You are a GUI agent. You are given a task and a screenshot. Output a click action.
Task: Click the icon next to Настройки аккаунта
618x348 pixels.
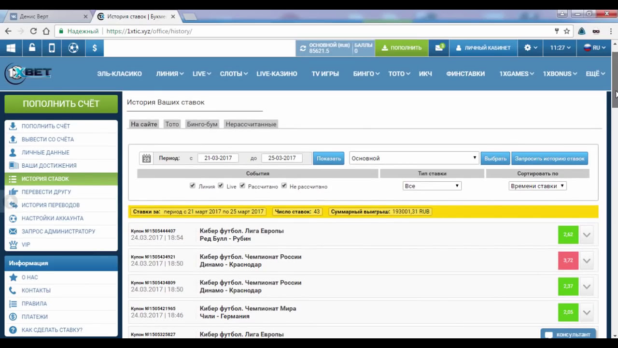click(13, 218)
